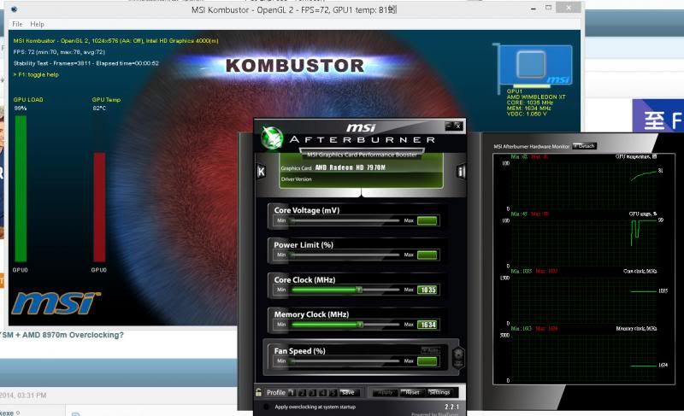684x416 pixels.
Task: Click the blue MSI graphics card image in Kombustor
Action: coord(534,67)
